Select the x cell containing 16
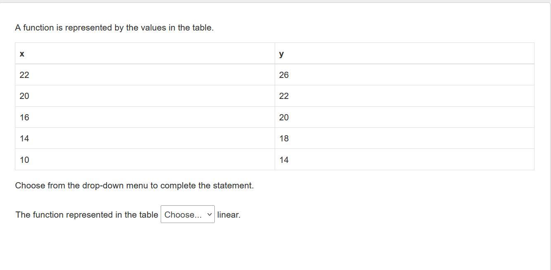 pyautogui.click(x=24, y=117)
